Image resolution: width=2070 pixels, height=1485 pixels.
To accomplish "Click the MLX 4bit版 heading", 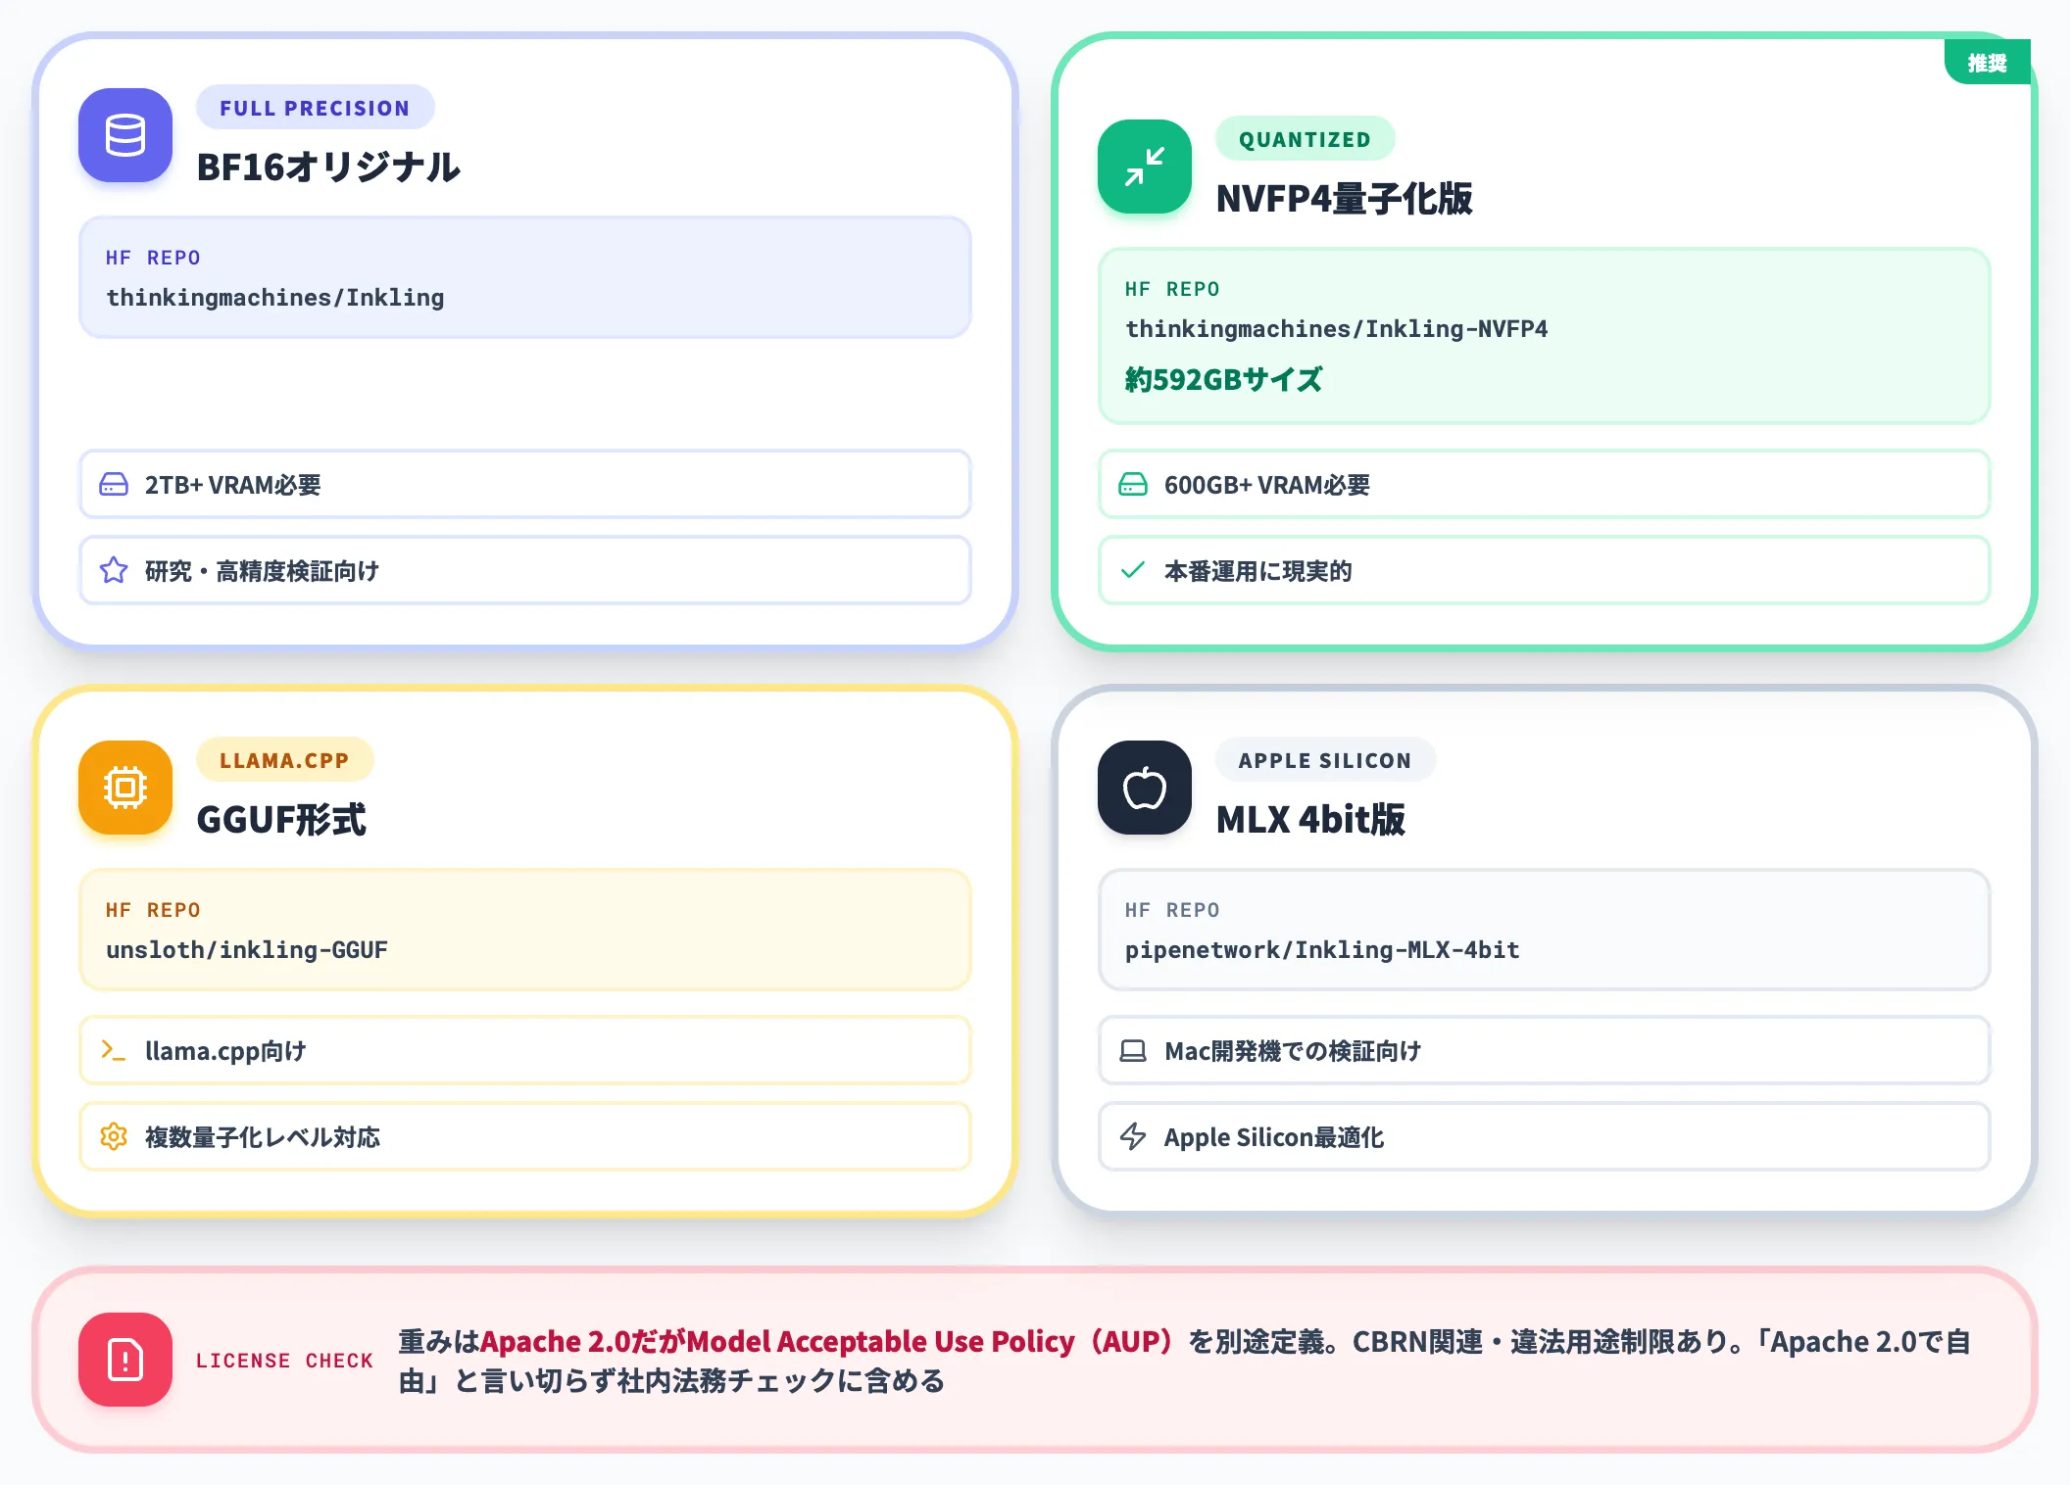I will pyautogui.click(x=1310, y=820).
